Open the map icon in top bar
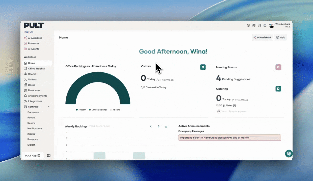 click(x=254, y=25)
